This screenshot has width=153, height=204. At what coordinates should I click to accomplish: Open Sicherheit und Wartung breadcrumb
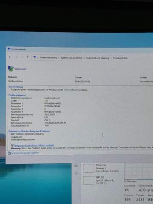[x=98, y=58]
